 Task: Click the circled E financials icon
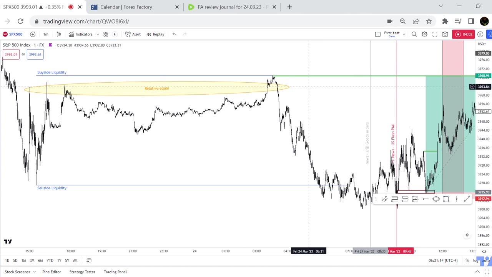tap(115, 34)
